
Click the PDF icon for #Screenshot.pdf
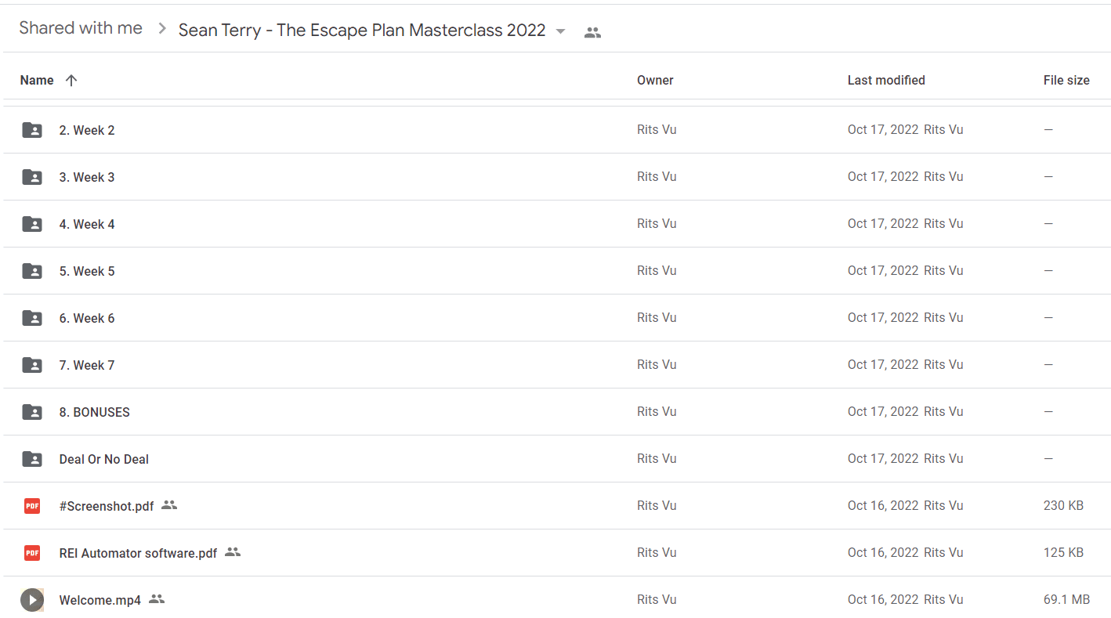32,506
